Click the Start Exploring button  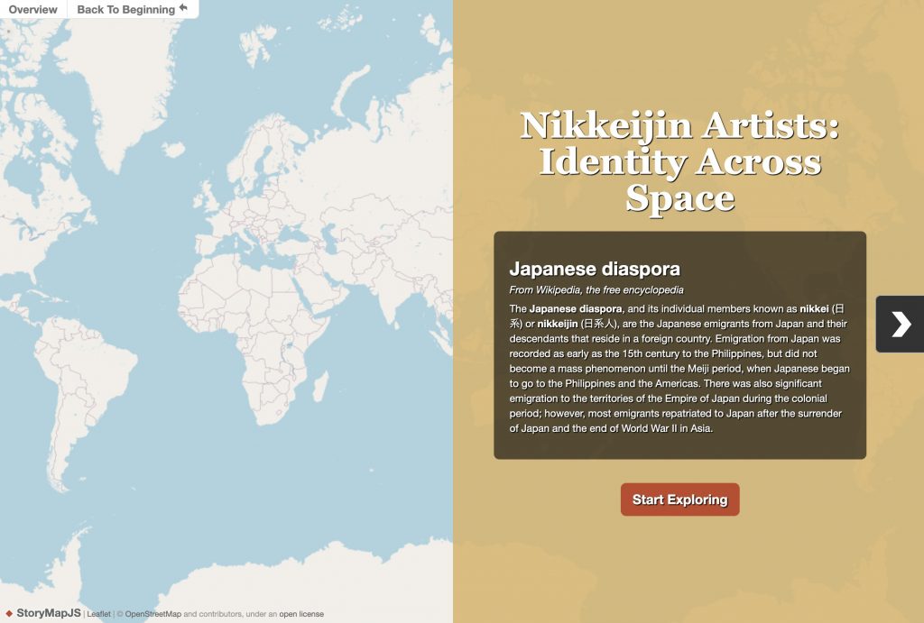coord(679,499)
